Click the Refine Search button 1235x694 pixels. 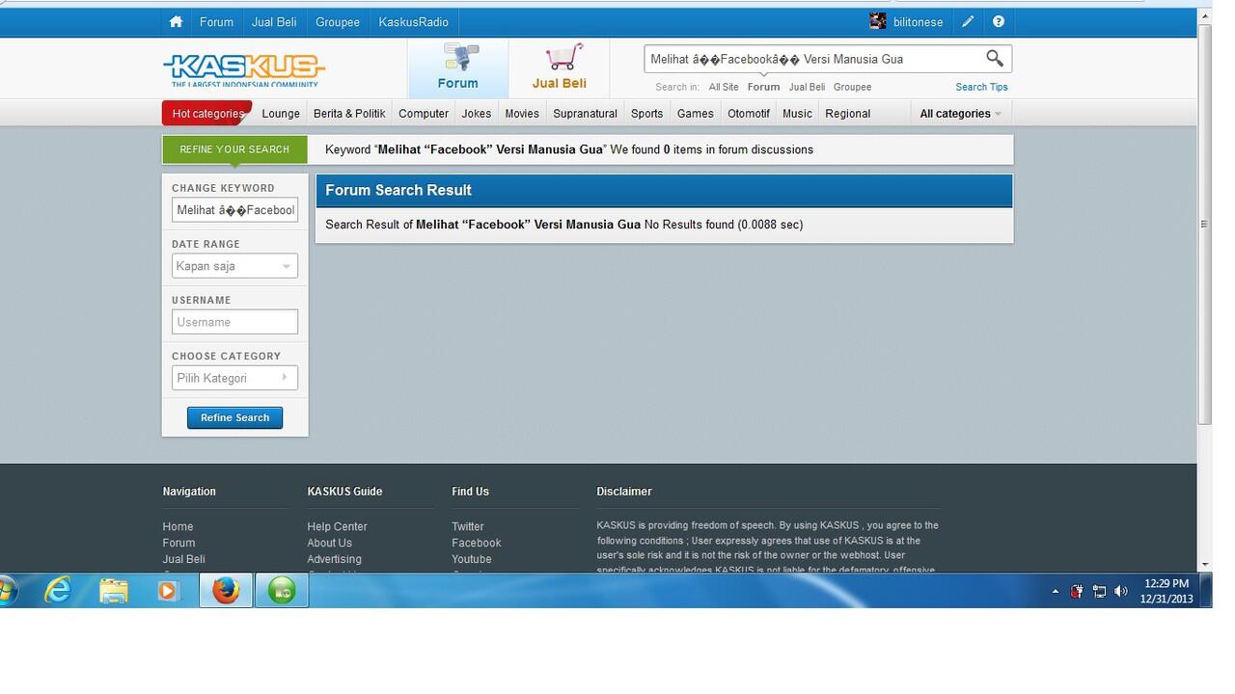[x=234, y=417]
